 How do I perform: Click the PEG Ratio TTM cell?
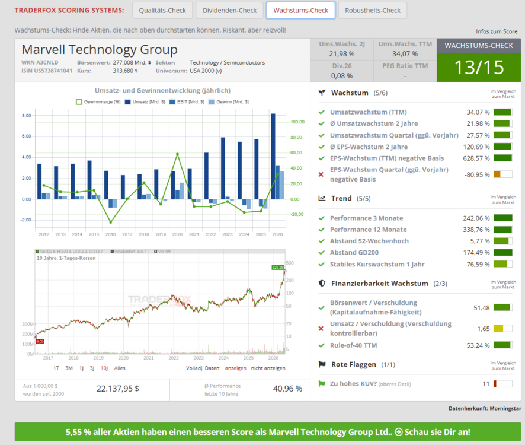coord(405,71)
